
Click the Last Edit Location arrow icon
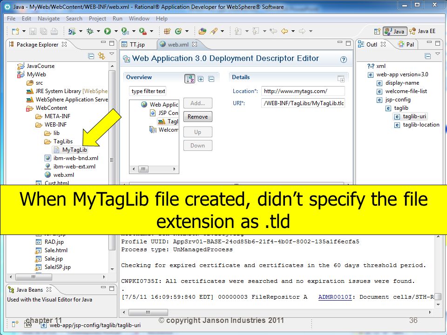click(273, 31)
